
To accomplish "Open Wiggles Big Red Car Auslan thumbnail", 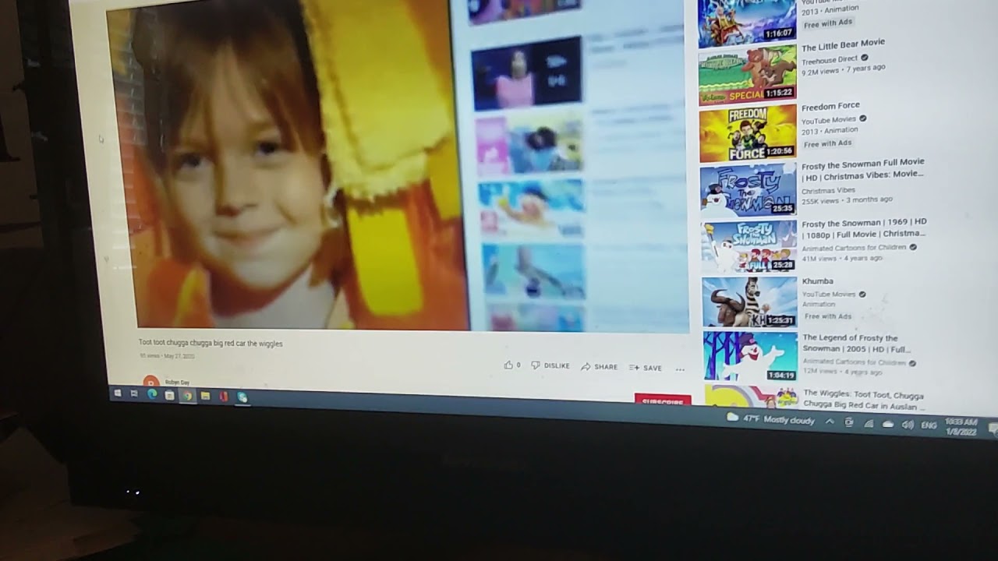I will pyautogui.click(x=752, y=397).
